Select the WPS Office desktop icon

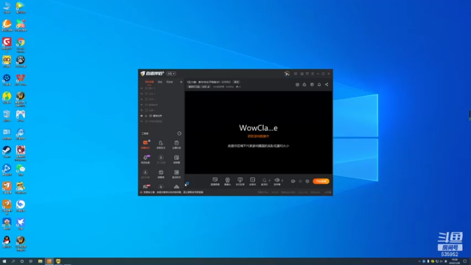coord(21,80)
